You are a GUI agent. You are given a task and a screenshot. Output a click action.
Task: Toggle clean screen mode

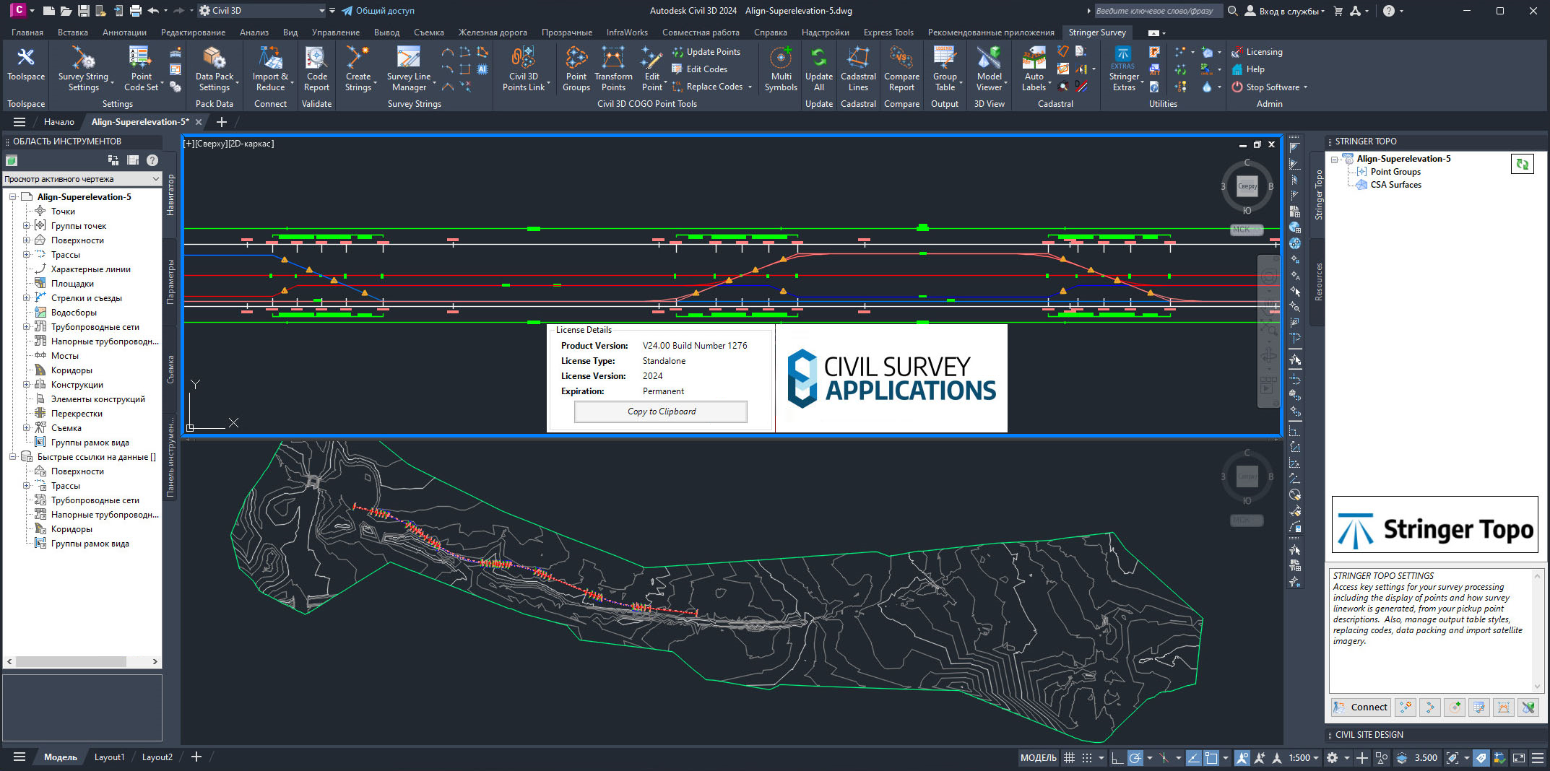1519,757
